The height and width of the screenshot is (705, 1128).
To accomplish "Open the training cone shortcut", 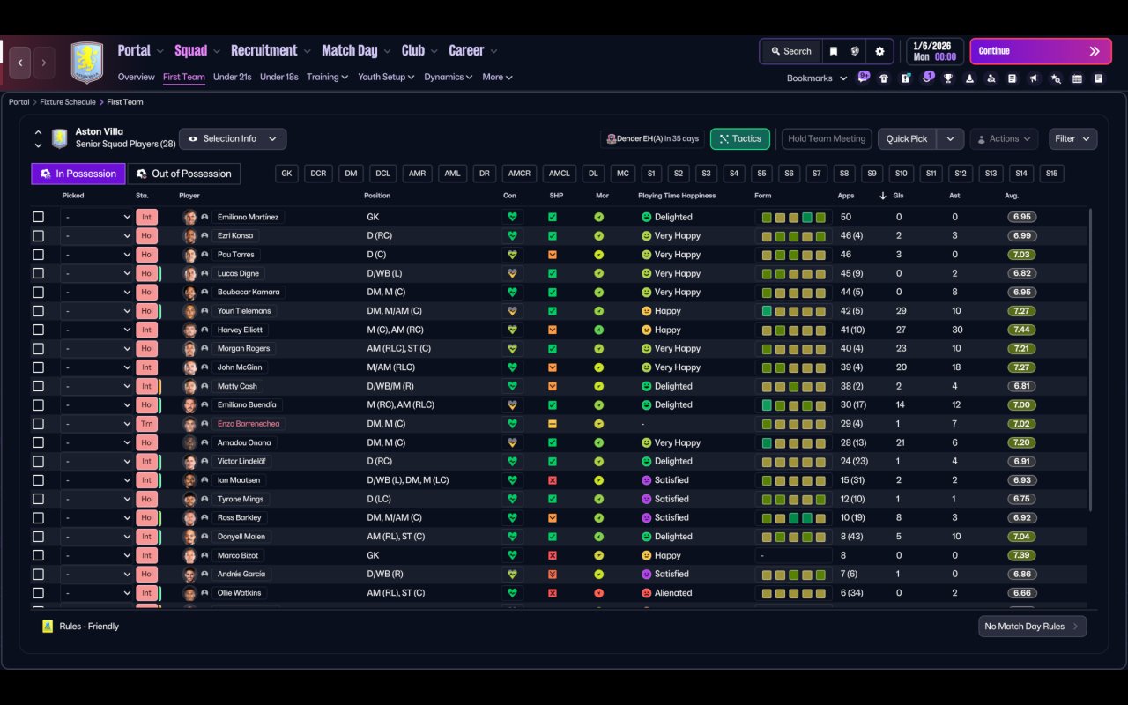I will point(969,78).
